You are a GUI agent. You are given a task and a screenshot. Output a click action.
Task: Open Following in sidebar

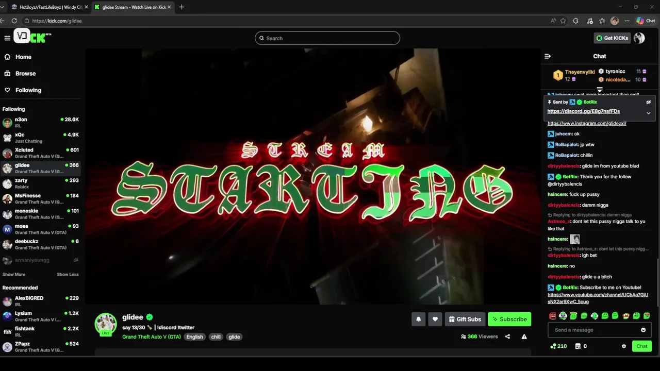click(23, 90)
